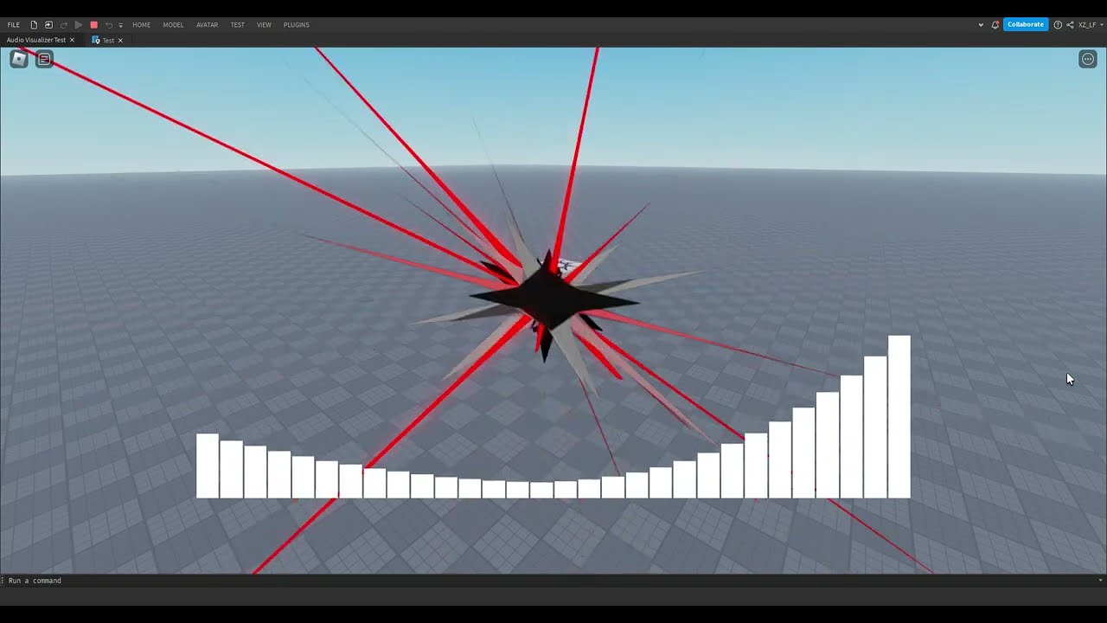
Task: Collapse the ribbon with the chevron
Action: pos(981,25)
